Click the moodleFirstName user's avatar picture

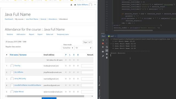[x=12, y=85]
